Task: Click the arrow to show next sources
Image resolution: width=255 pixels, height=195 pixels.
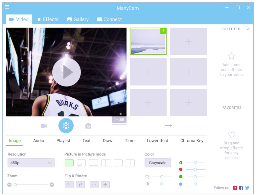Action: (168, 125)
